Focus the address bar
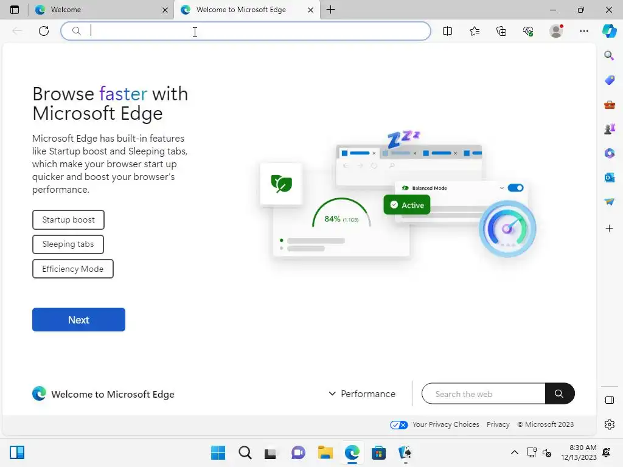 click(246, 31)
